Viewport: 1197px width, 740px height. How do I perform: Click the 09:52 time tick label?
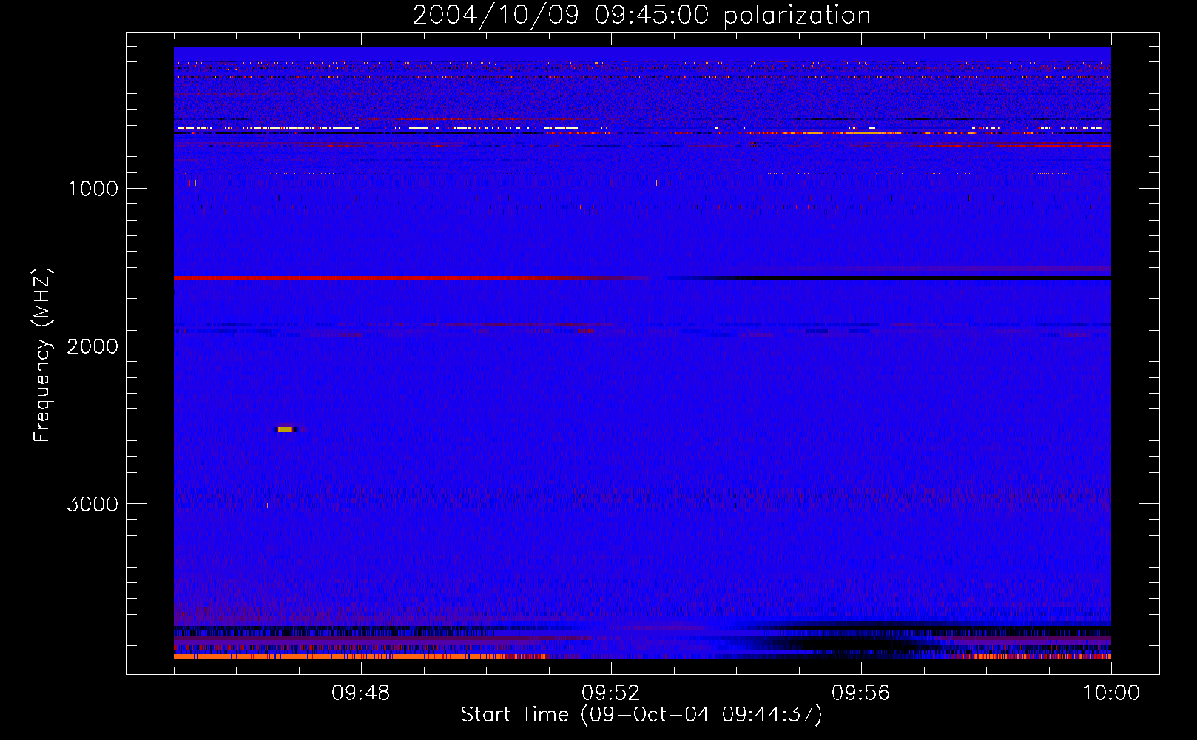[610, 693]
